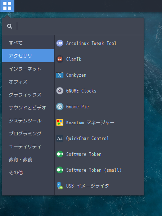Image resolution: width=162 pixels, height=216 pixels.
Task: Select the アクセサリ category
Action: pyautogui.click(x=28, y=56)
